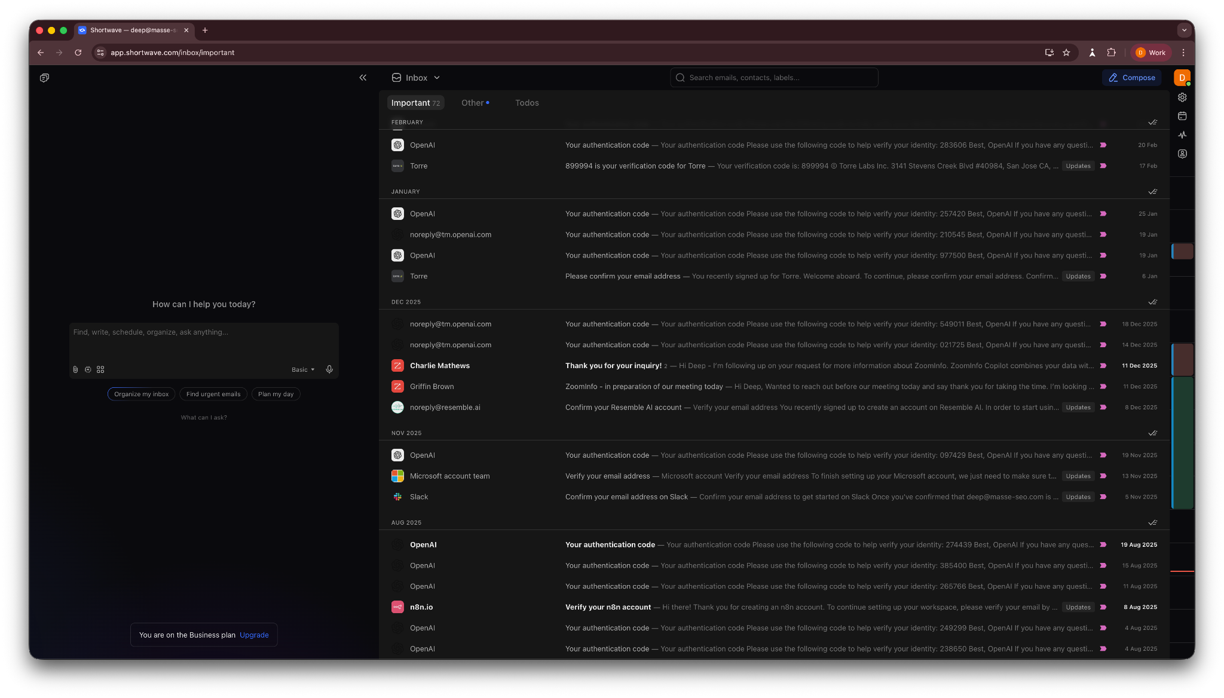Click the AI chip icon beside the paperclip
The height and width of the screenshot is (698, 1224).
tap(88, 369)
